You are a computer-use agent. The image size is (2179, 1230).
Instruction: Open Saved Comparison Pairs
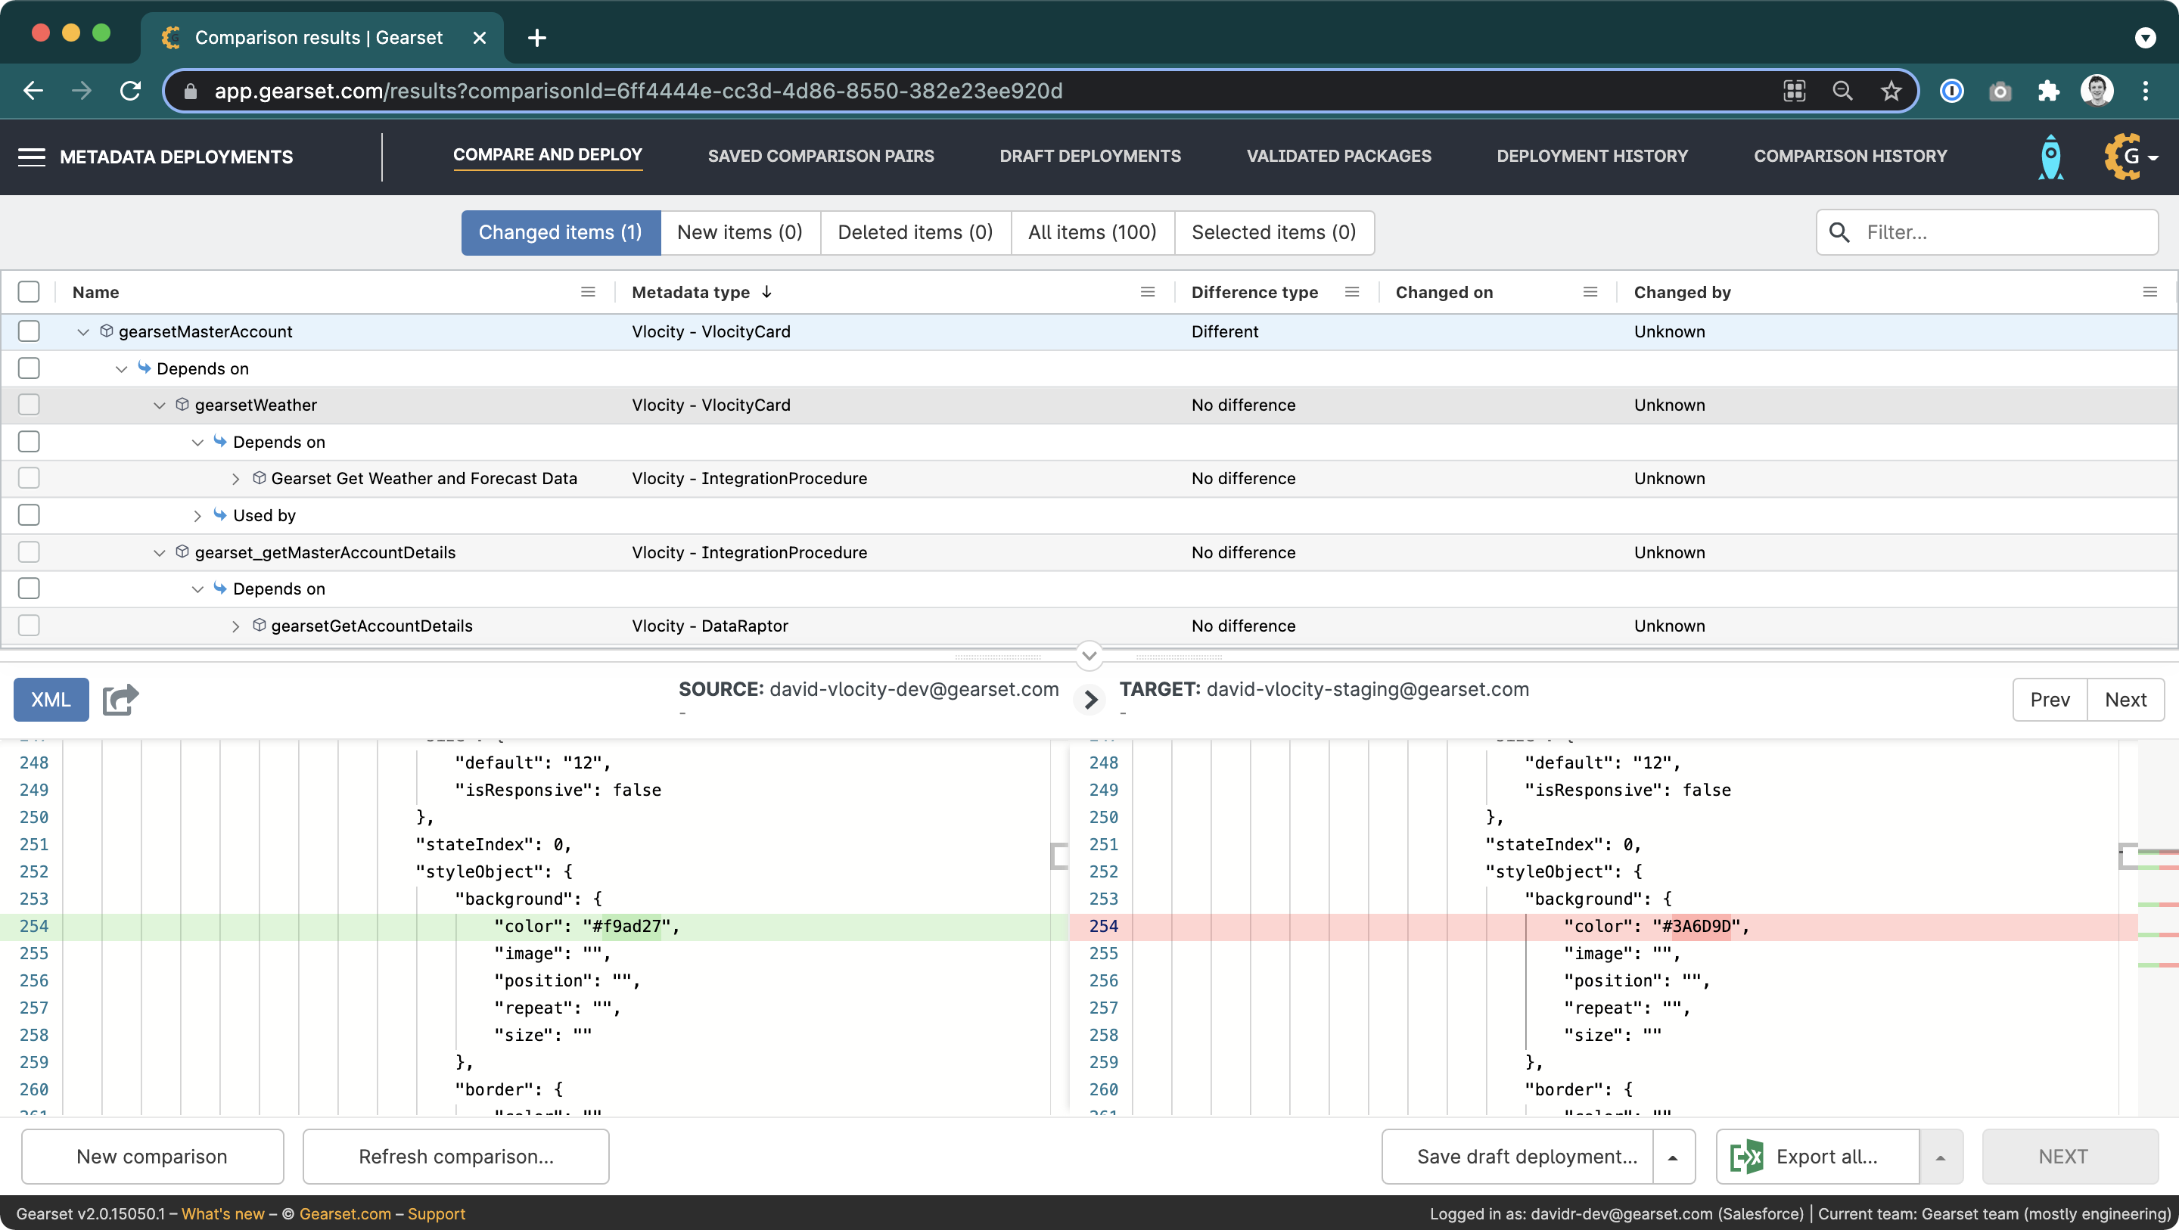point(820,157)
